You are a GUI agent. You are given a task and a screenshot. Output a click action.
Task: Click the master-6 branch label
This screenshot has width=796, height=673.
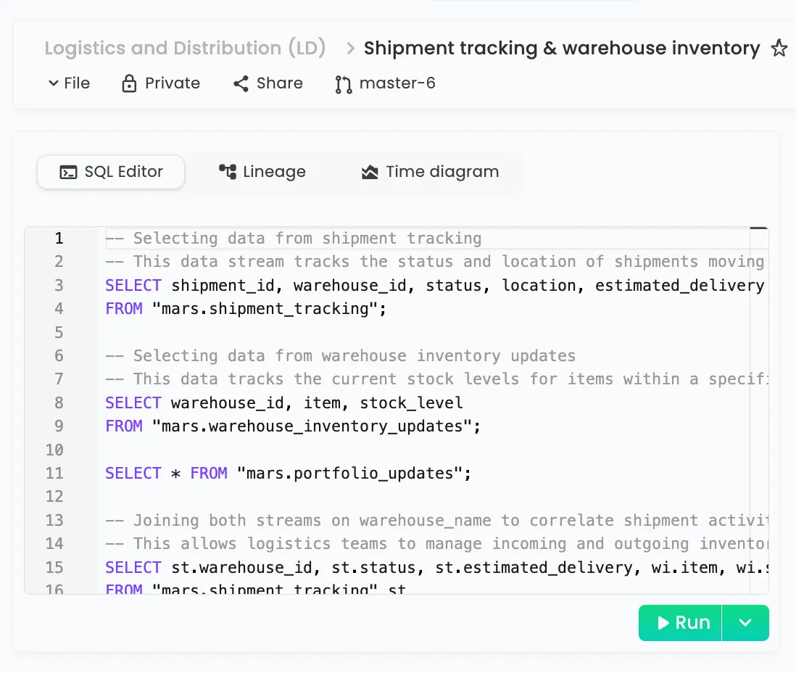397,83
